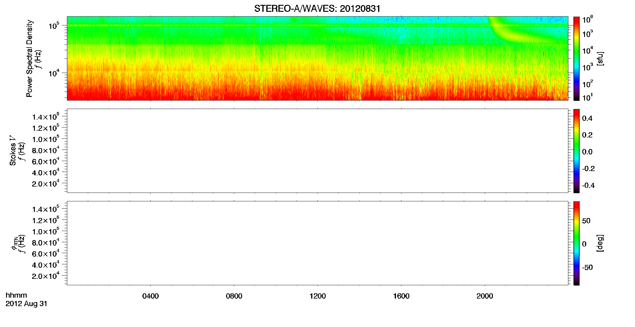Click the 0.0 label on Stokes colorbar
The width and height of the screenshot is (635, 327).
point(587,152)
